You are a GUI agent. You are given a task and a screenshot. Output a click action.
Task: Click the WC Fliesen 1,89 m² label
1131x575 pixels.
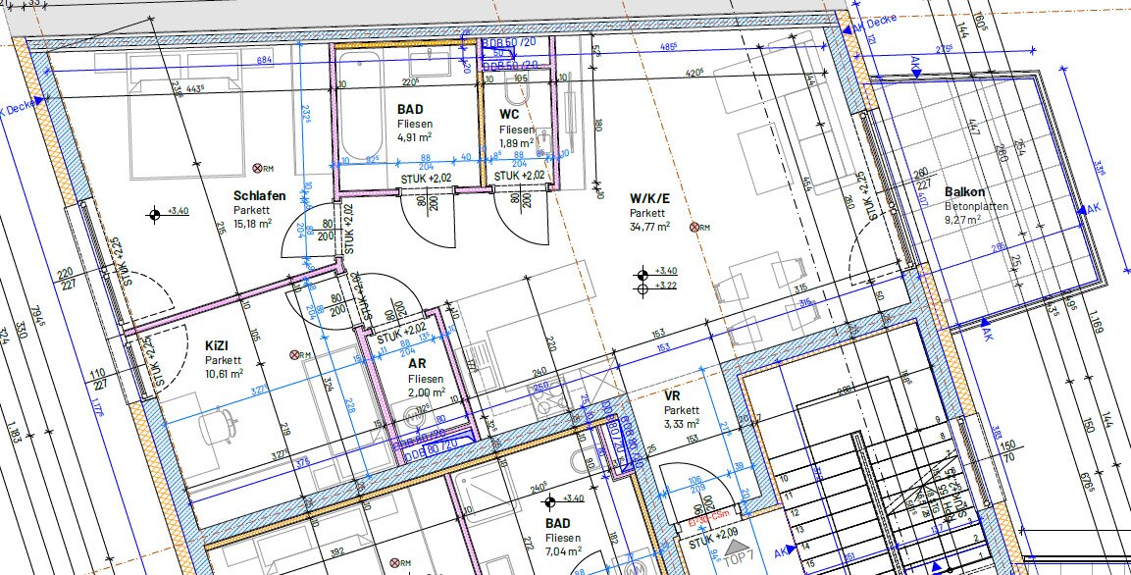tap(516, 129)
